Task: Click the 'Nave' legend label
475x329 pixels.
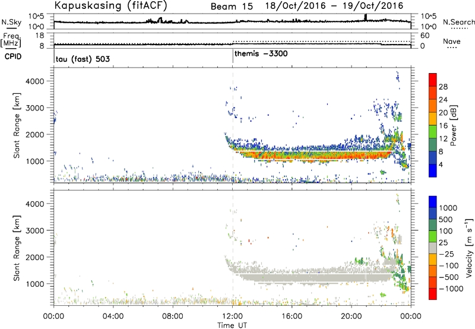Action: [451, 41]
